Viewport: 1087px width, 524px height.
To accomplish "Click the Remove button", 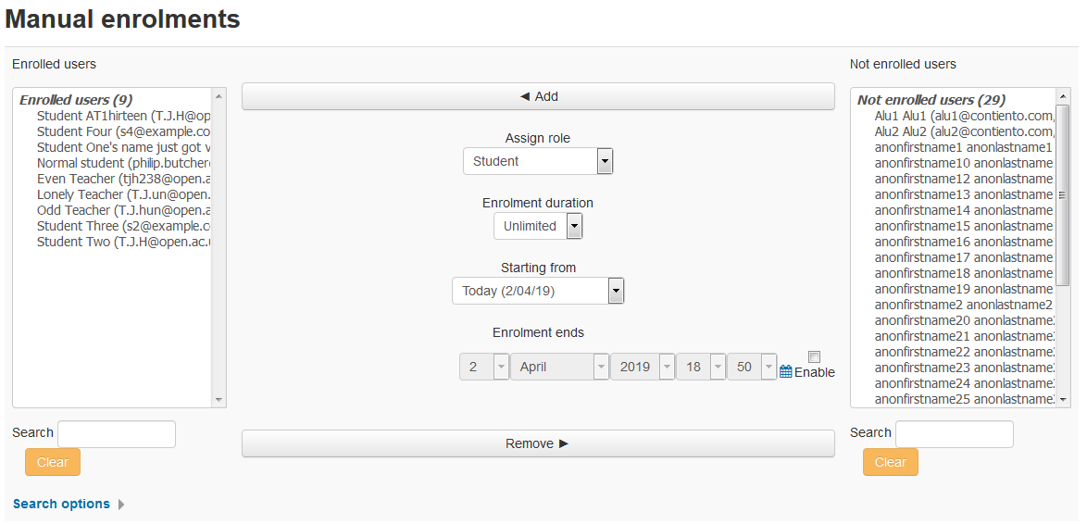I will 538,443.
